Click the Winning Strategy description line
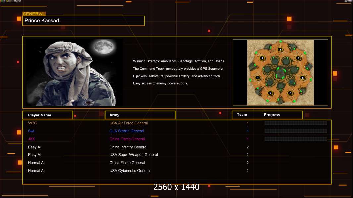This screenshot has width=353, height=198. click(x=178, y=61)
